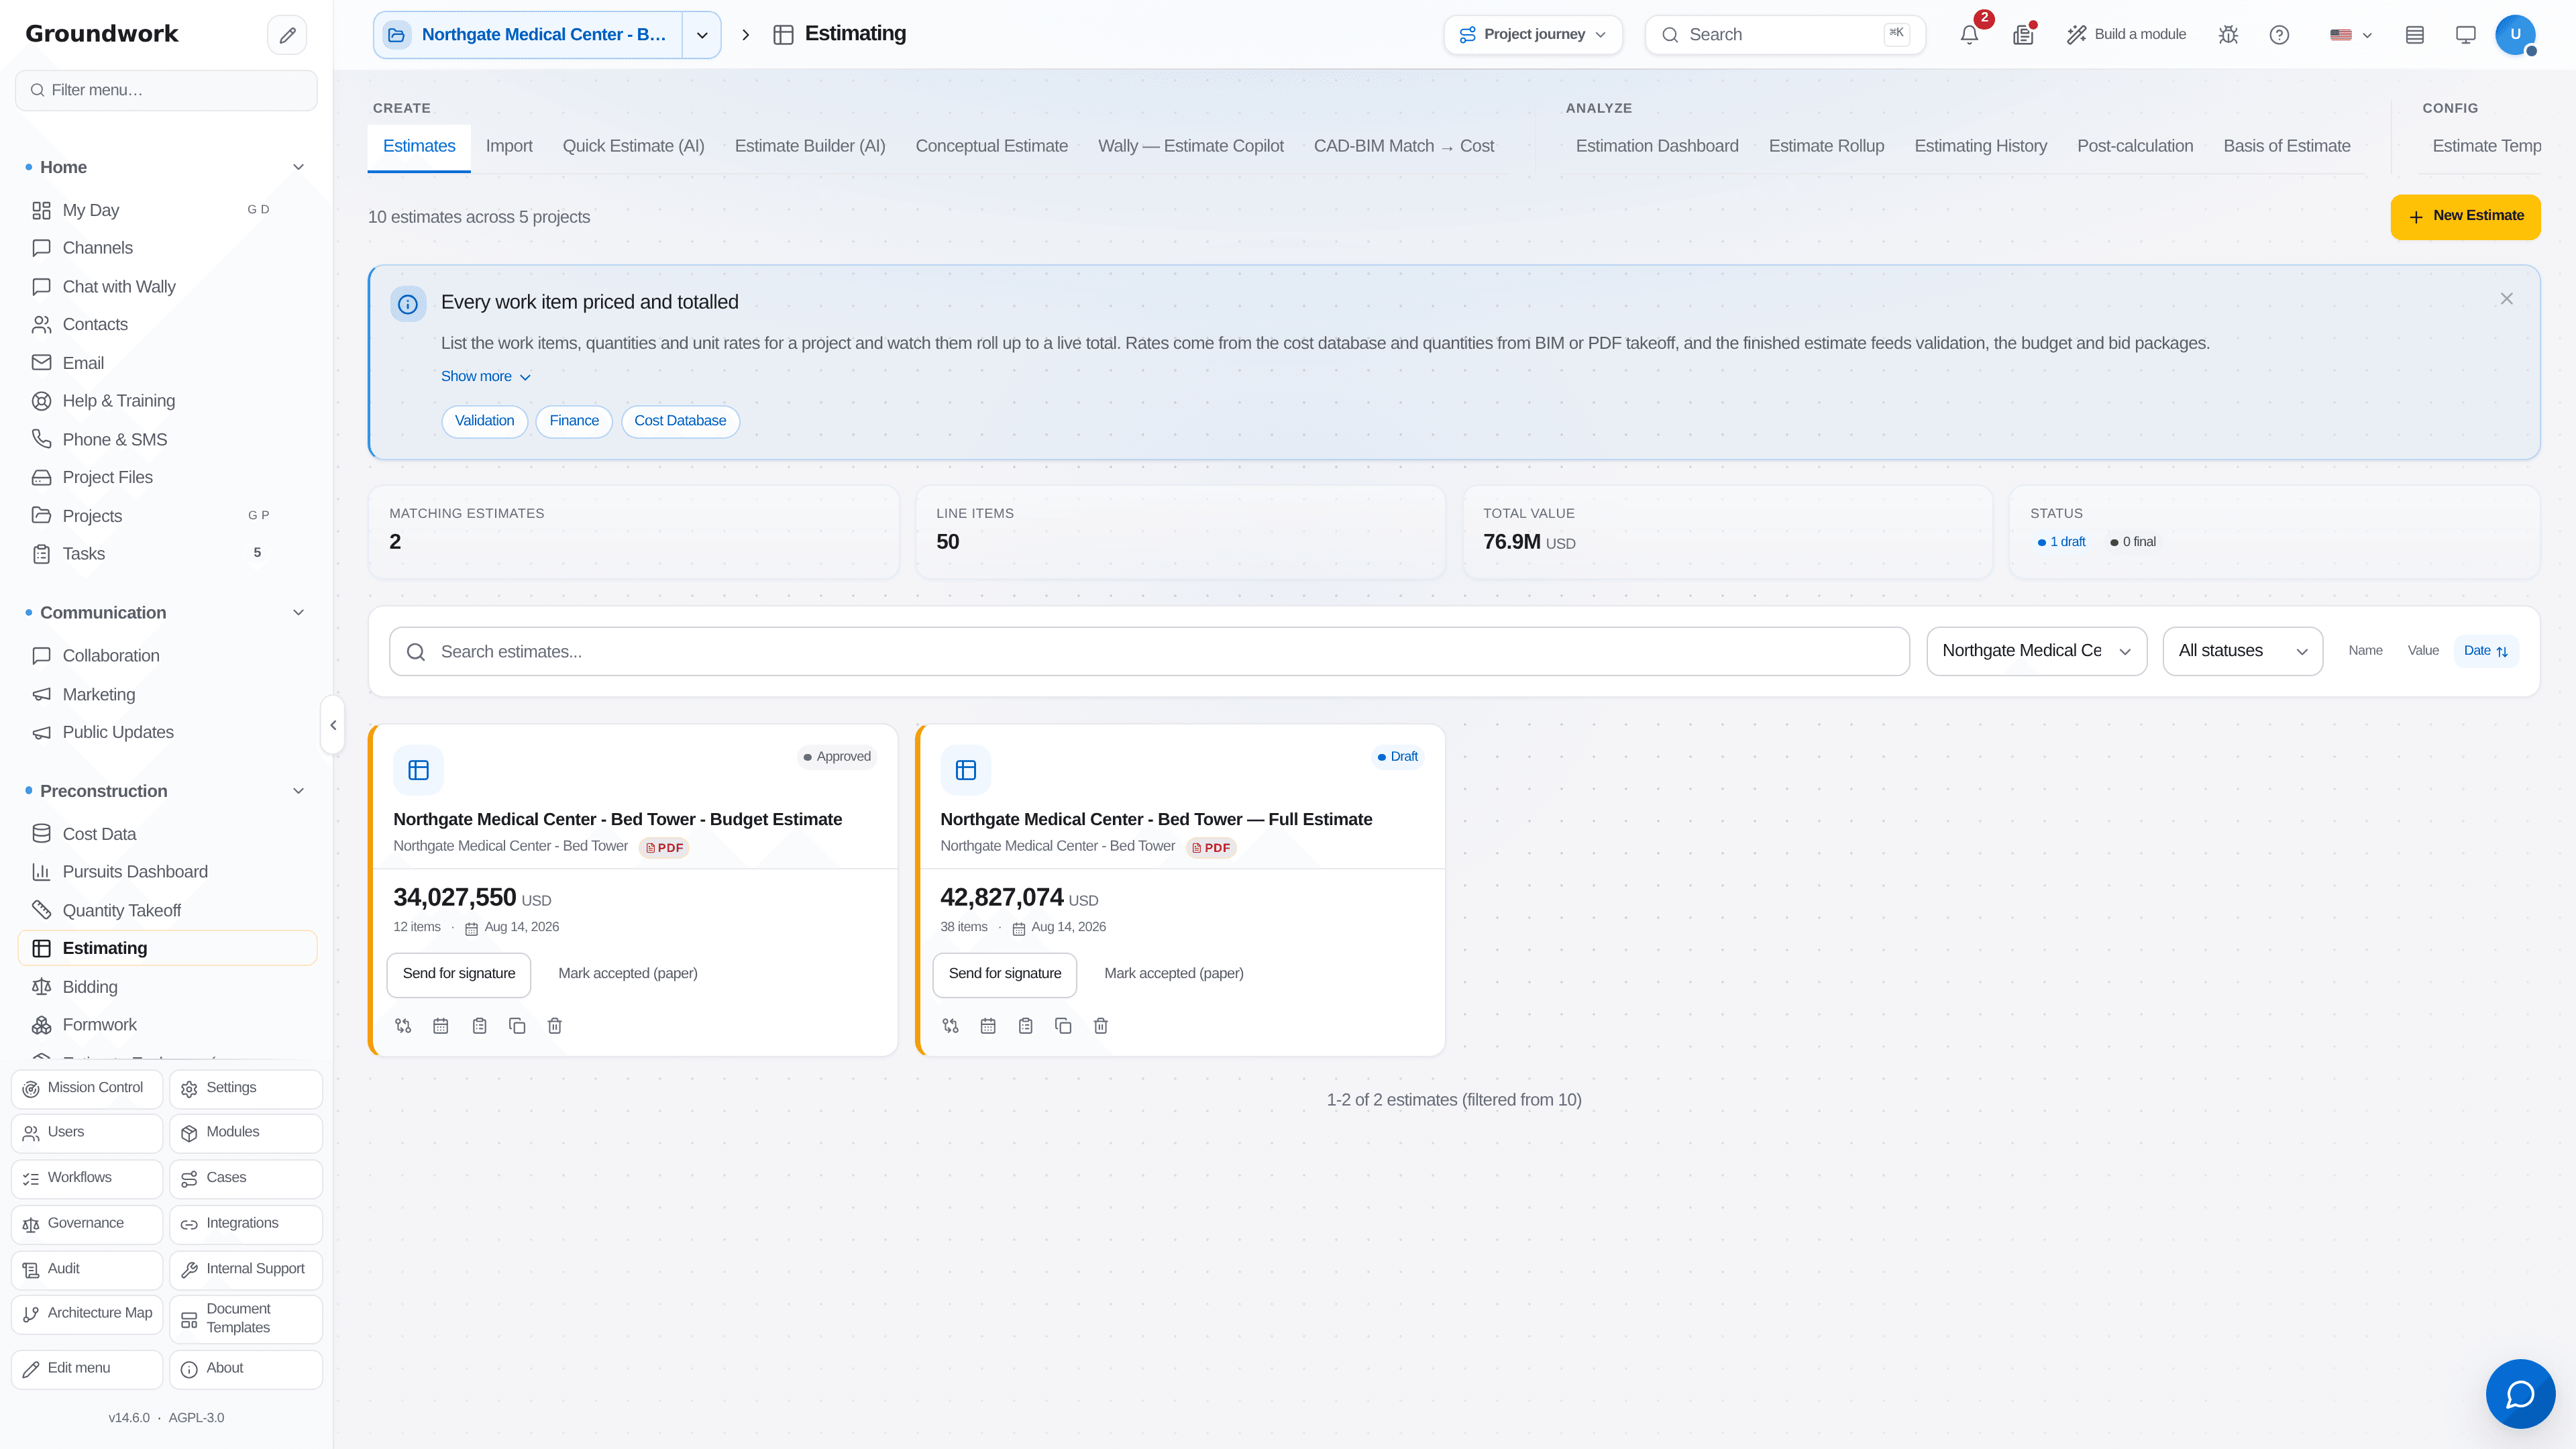Open Formwork in the sidebar

167,1025
